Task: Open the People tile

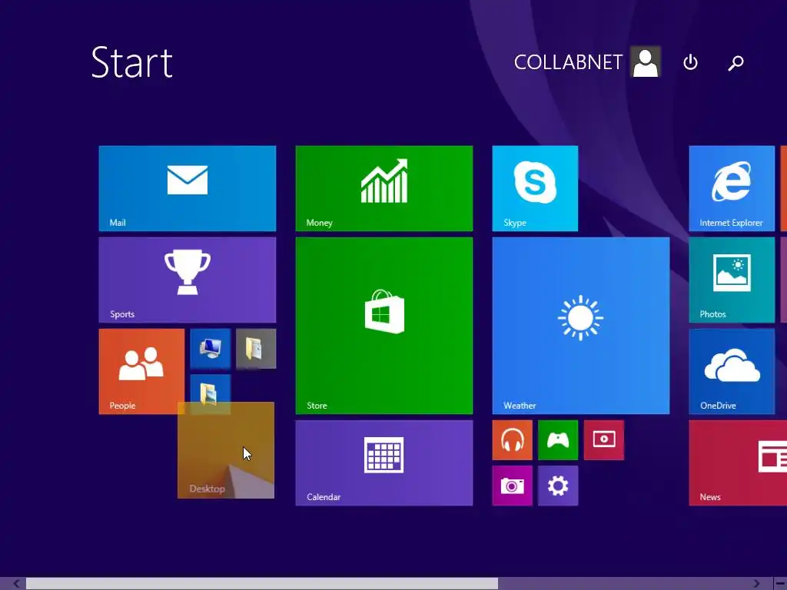Action: tap(141, 371)
